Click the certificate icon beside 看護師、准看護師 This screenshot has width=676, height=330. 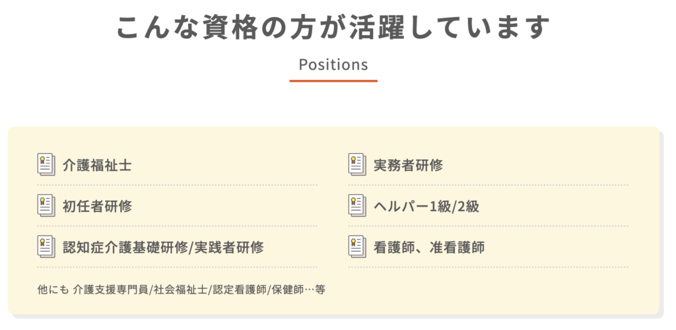point(357,247)
